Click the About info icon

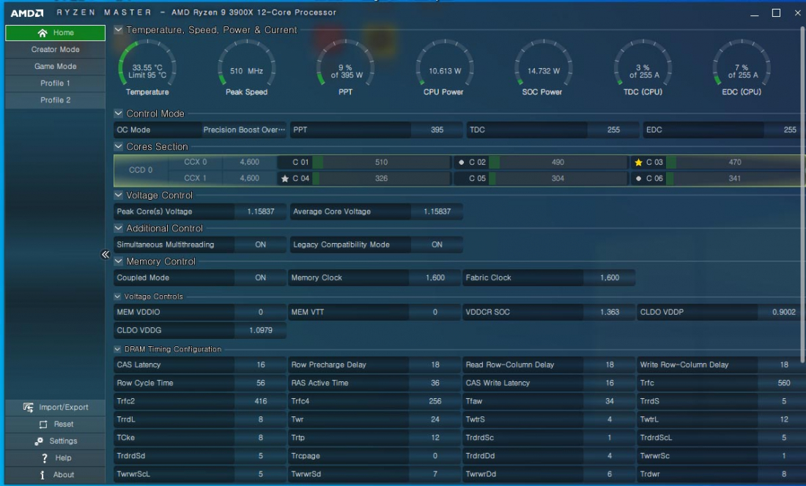[x=43, y=475]
